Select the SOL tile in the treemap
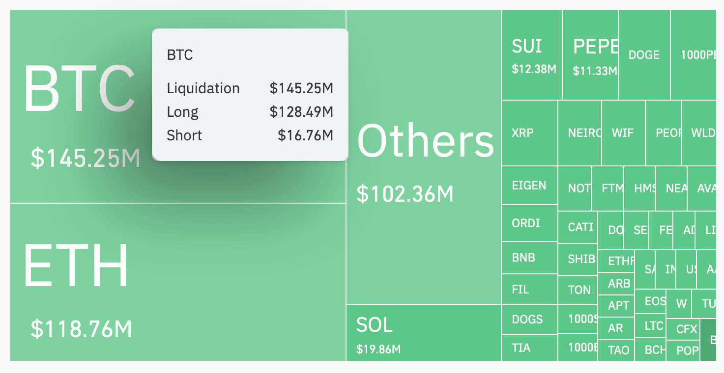724x373 pixels. pos(424,333)
